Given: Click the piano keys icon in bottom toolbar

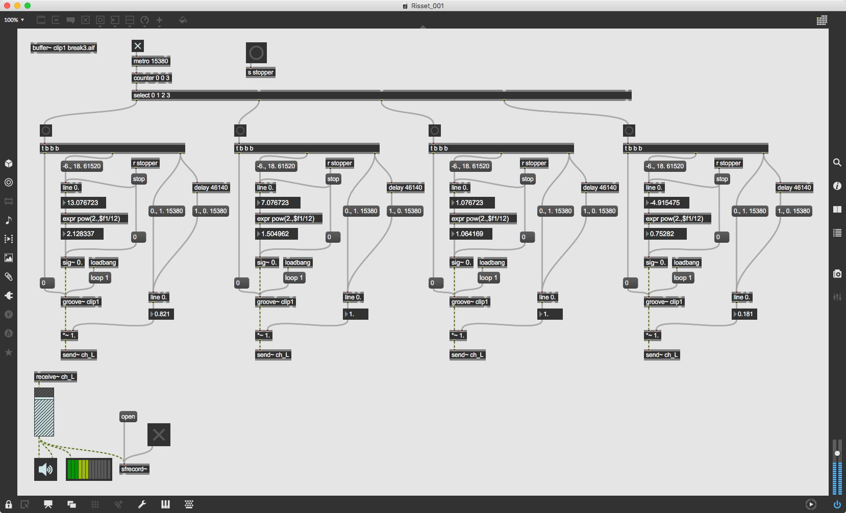Looking at the screenshot, I should [165, 504].
